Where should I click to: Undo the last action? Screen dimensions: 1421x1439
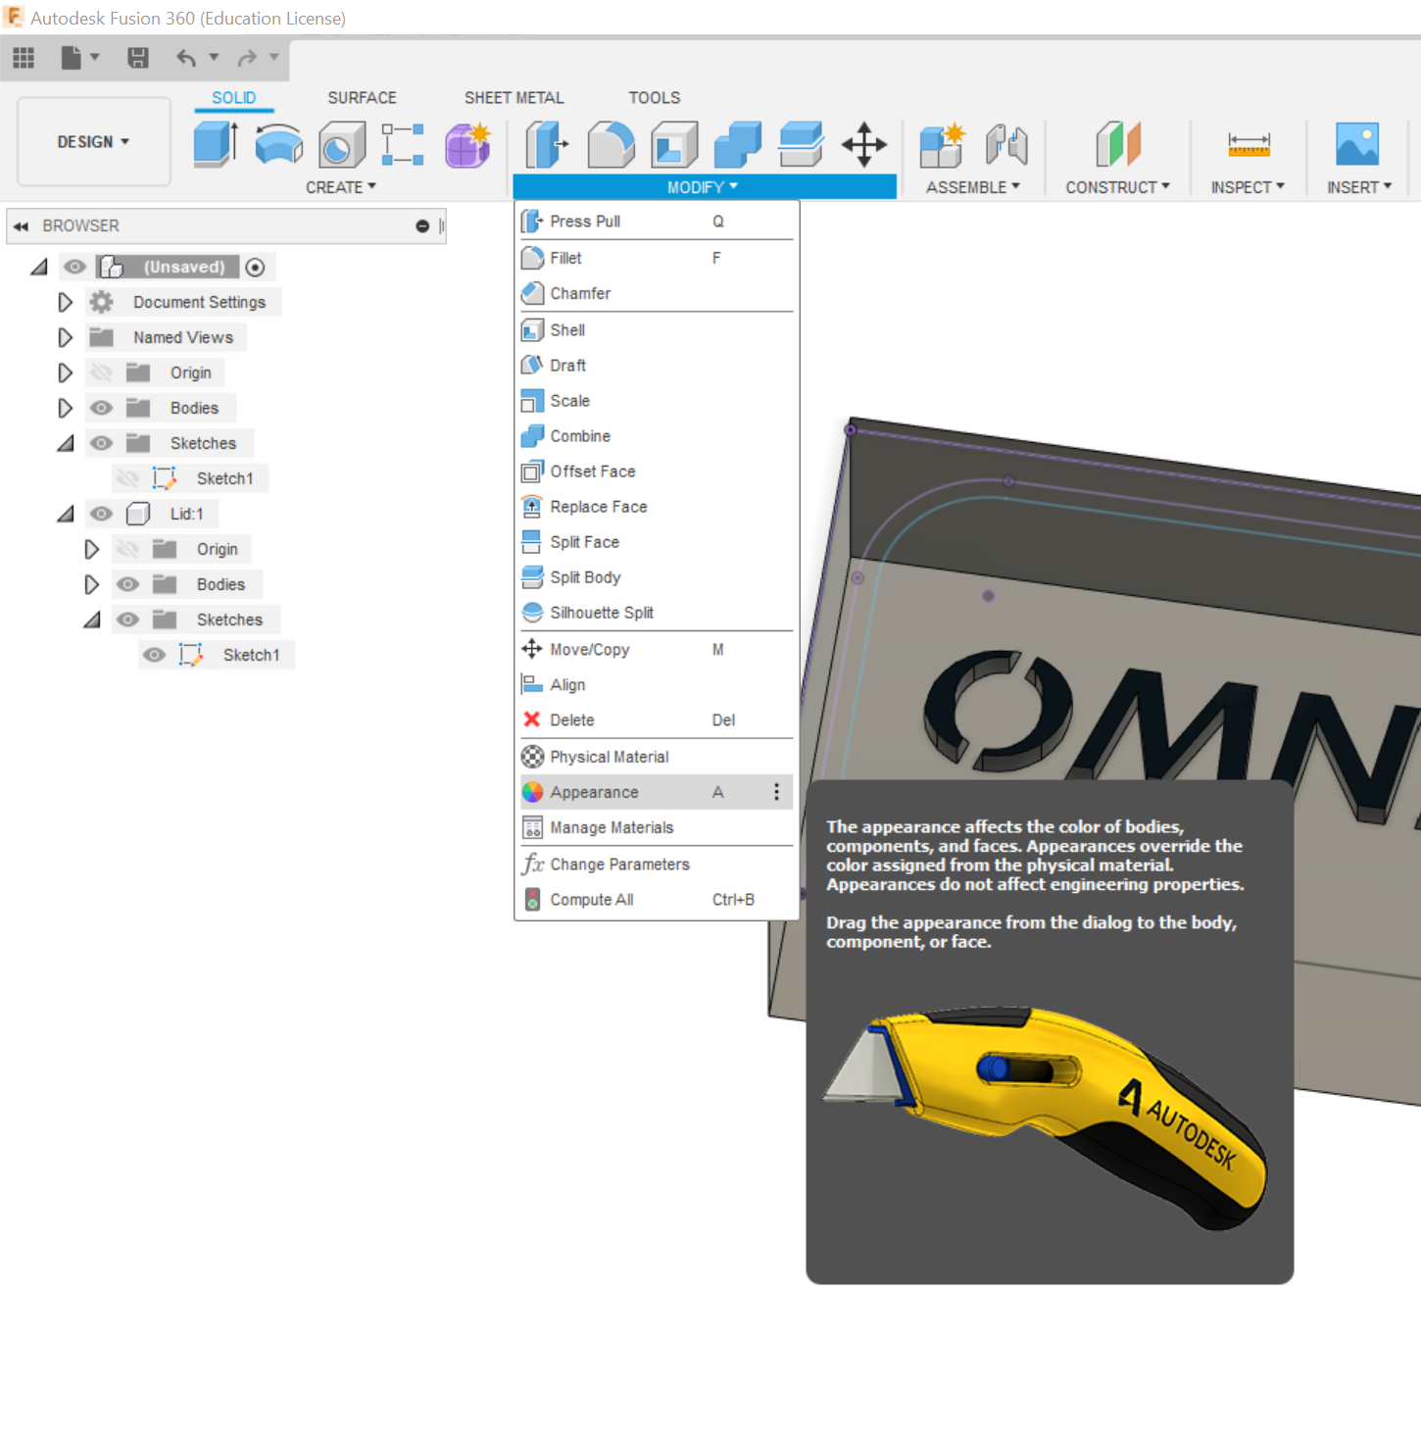186,58
